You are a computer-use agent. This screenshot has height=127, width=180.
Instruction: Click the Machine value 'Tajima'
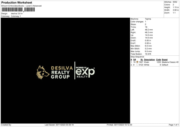148,19
